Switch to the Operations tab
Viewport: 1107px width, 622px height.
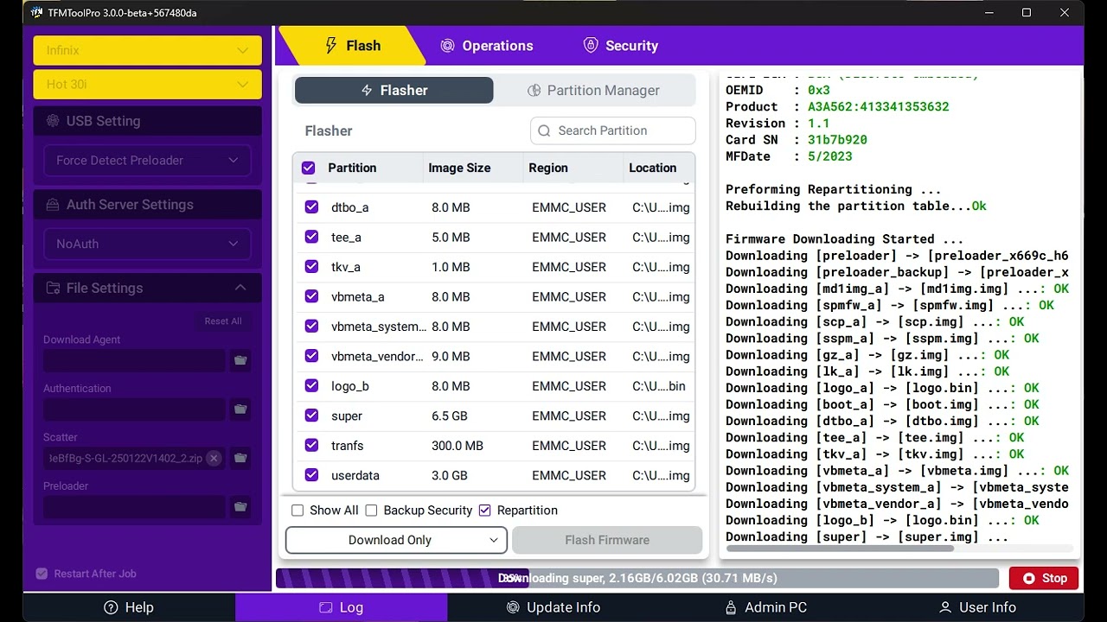point(486,46)
